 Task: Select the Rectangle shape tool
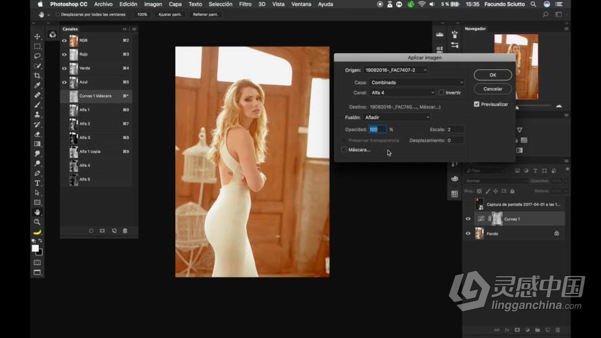pos(37,202)
